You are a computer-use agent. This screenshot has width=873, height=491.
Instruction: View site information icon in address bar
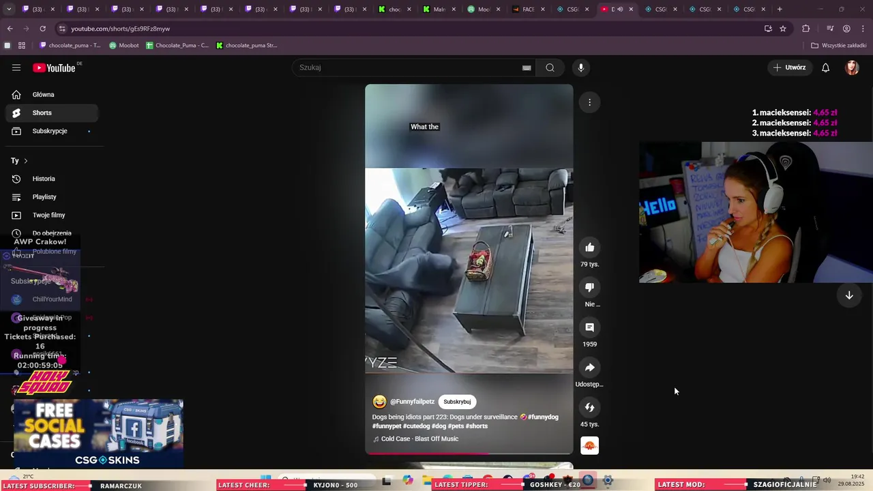(x=62, y=29)
